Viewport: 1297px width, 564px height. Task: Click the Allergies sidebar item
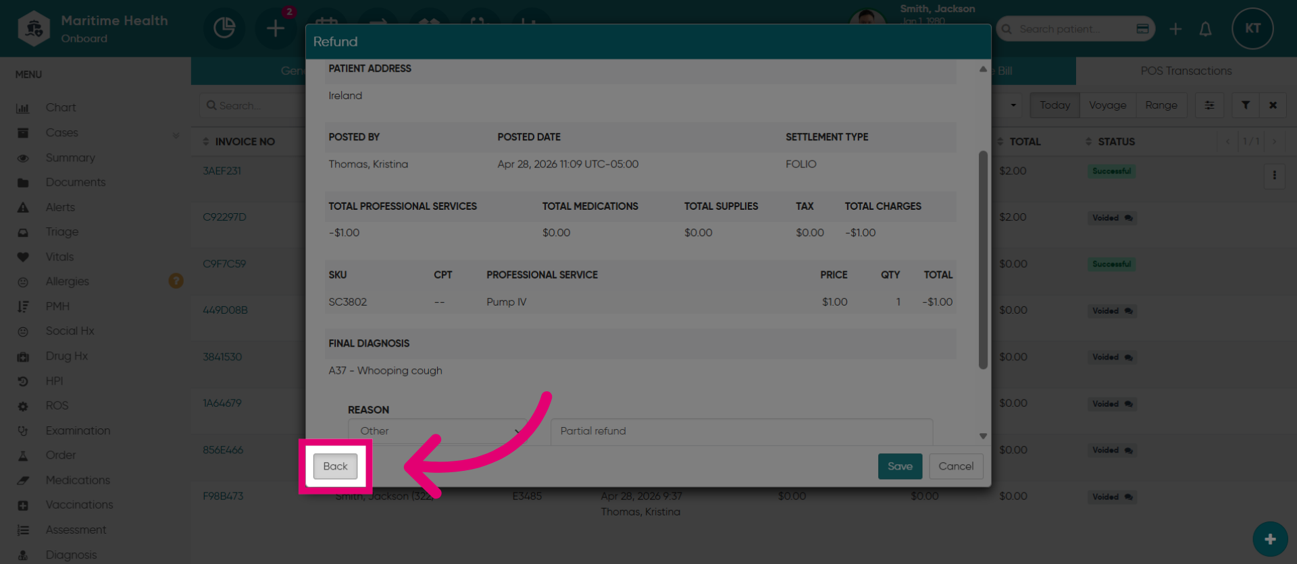[x=67, y=282]
